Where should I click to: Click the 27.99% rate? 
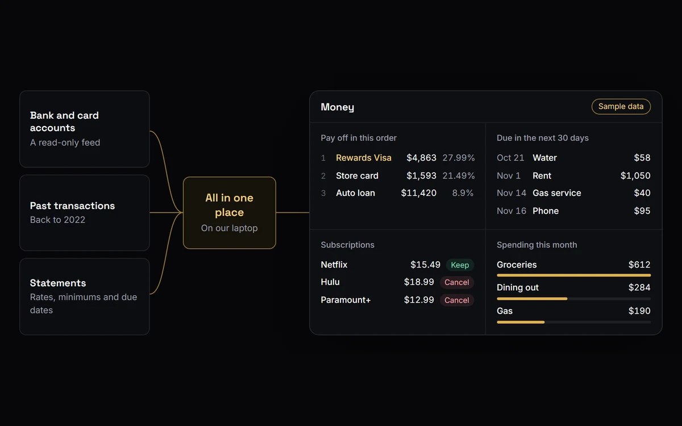[x=459, y=158]
